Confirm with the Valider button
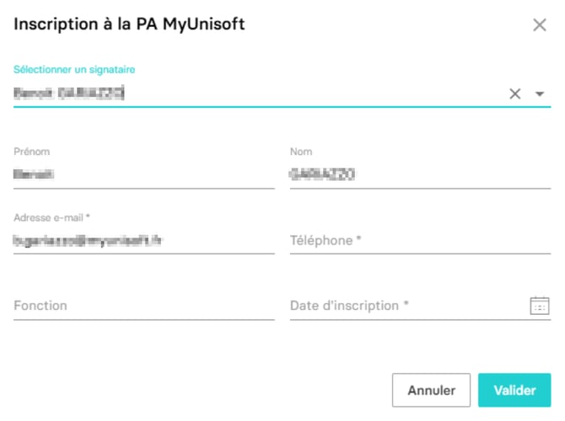The width and height of the screenshot is (565, 421). click(514, 391)
